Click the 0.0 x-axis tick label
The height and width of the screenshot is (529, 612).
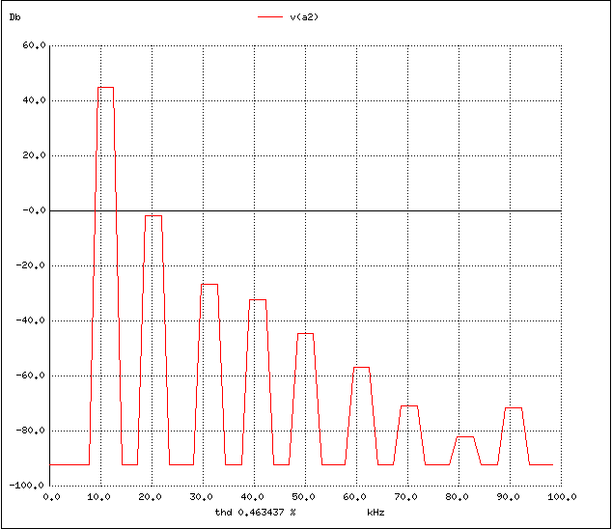(50, 497)
